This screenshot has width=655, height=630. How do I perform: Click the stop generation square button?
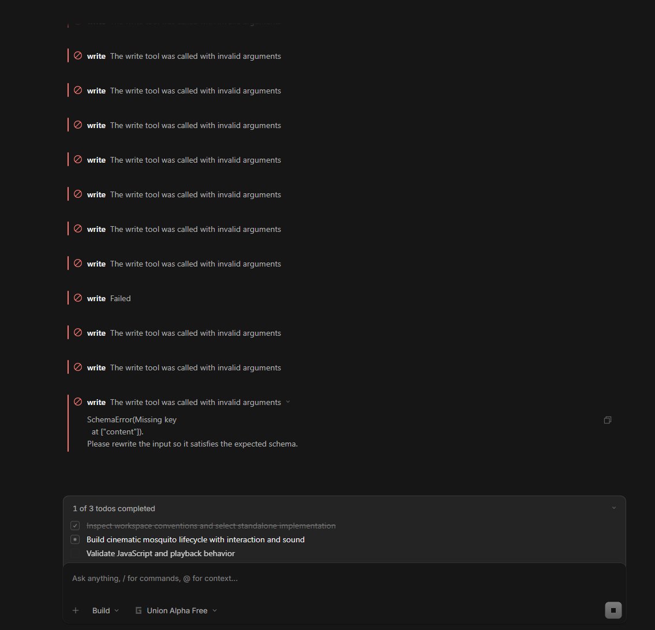[613, 610]
